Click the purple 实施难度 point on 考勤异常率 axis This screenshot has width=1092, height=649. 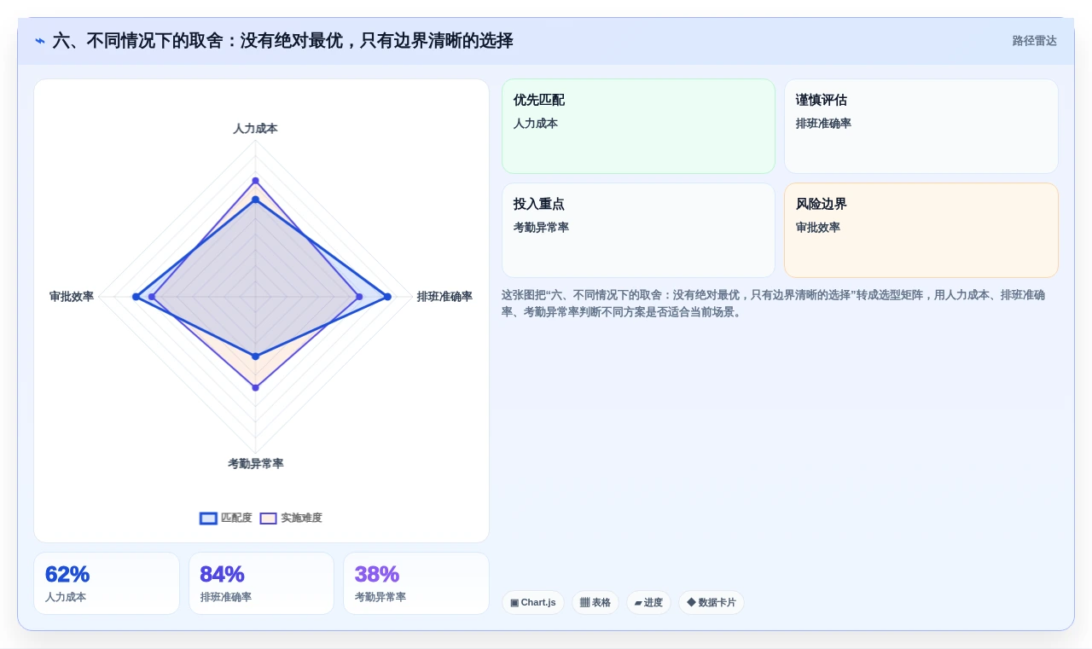(x=255, y=388)
